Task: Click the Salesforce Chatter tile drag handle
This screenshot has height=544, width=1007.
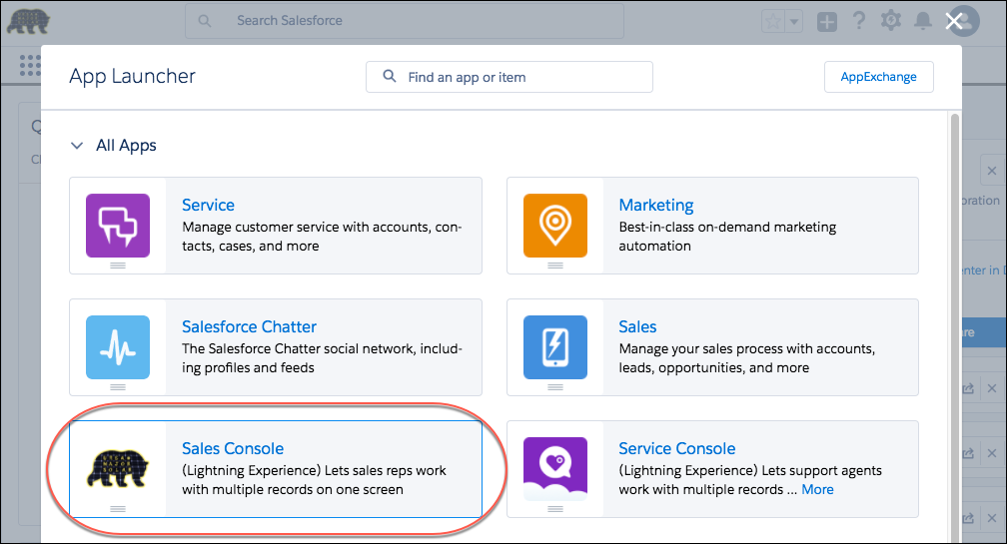Action: (x=118, y=387)
